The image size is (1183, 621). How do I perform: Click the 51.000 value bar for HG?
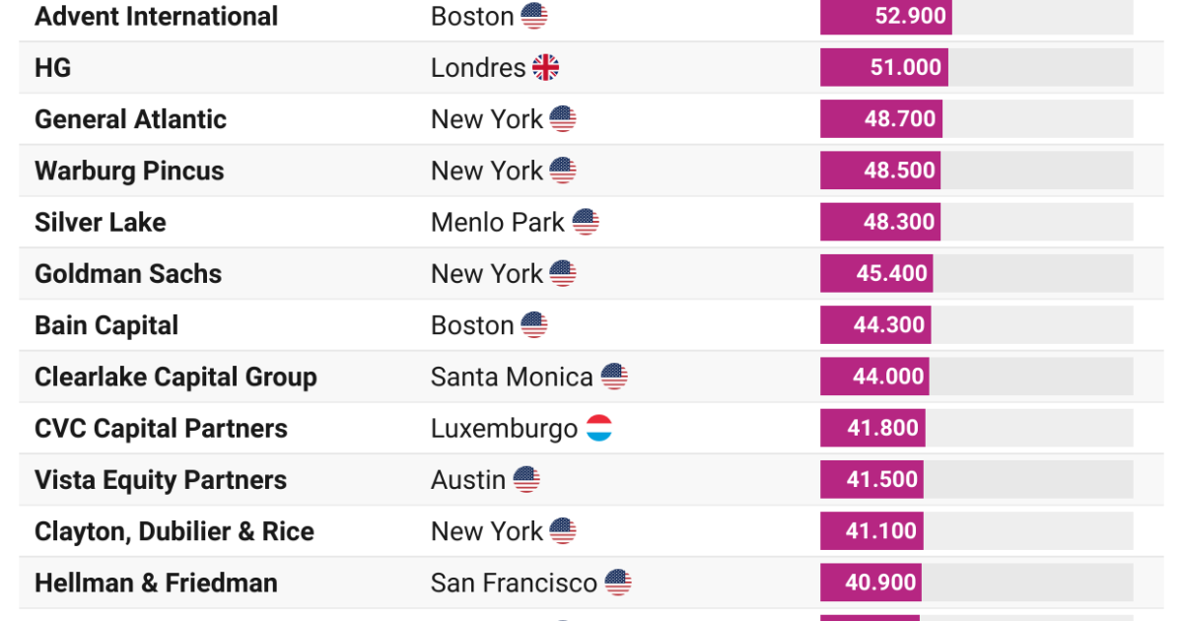[x=883, y=68]
